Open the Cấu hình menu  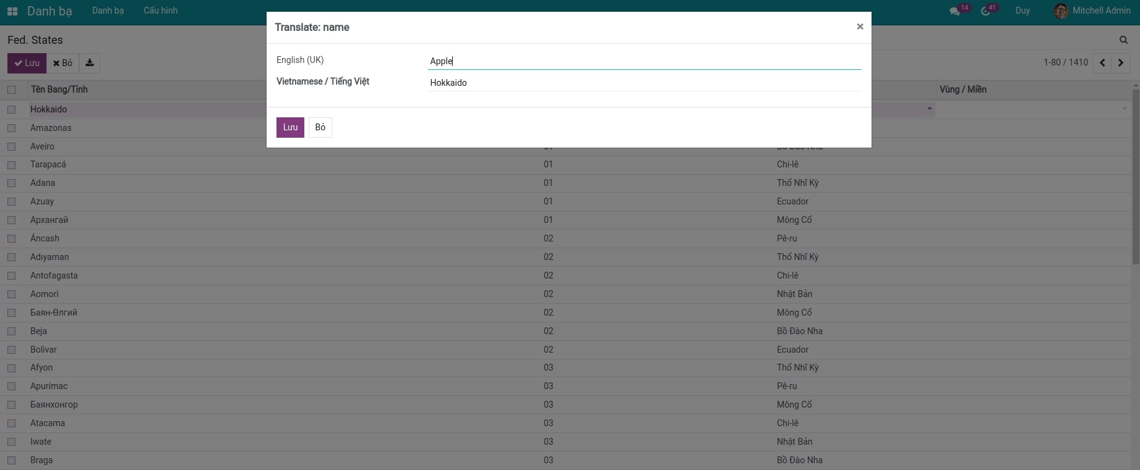(x=160, y=11)
